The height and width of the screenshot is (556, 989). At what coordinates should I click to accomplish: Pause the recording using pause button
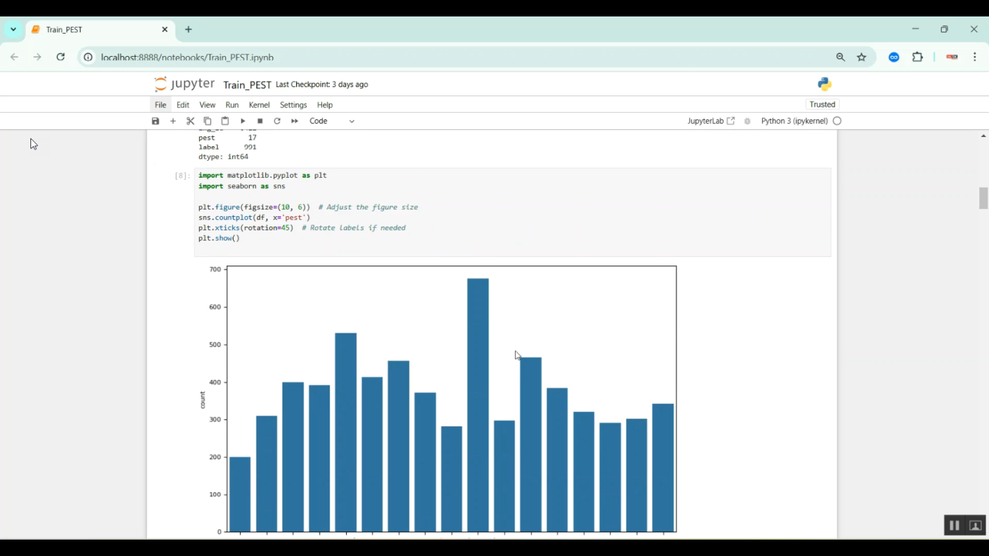(x=953, y=526)
